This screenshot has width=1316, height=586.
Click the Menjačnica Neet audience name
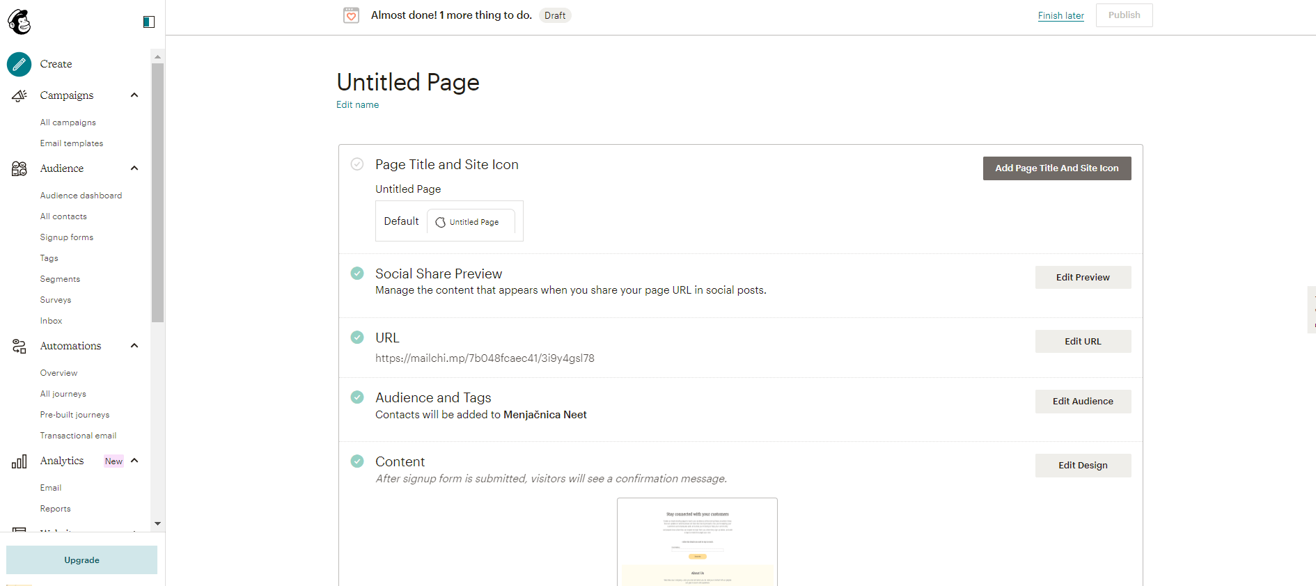point(545,415)
